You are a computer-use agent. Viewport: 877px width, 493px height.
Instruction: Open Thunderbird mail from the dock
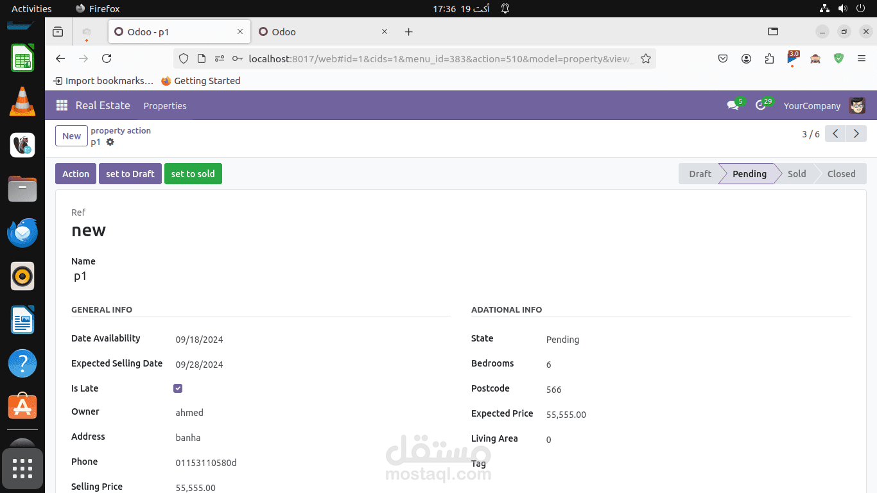click(22, 232)
